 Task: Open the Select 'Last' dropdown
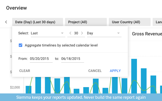tap(48, 33)
